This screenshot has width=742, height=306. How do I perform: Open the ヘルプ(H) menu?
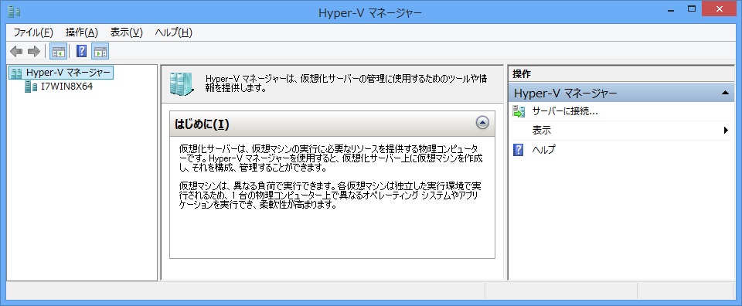pos(174,32)
